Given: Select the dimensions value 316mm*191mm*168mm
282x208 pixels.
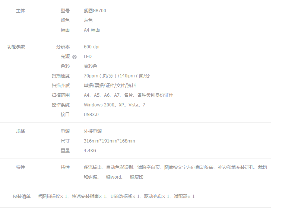Looking at the screenshot, I should coord(110,141).
